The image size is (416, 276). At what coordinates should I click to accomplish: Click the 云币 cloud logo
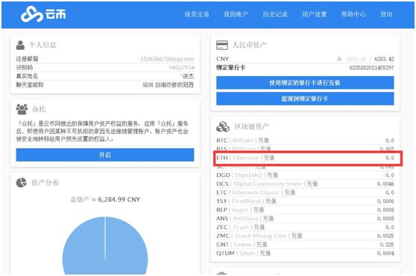pos(43,14)
